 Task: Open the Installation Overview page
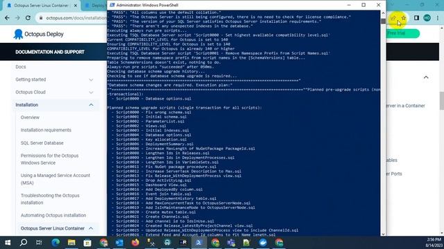point(30,118)
